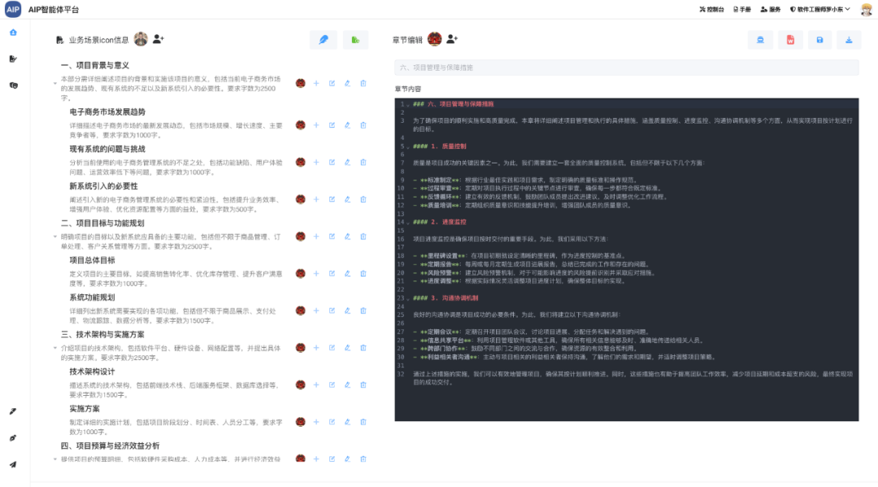The image size is (878, 487).
Task: Collapse section 一、项目背景与意义
Action: (x=55, y=84)
